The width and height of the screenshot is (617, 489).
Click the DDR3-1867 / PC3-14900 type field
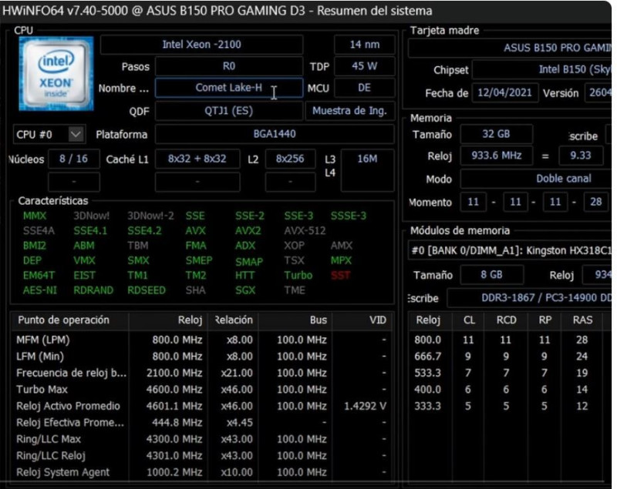click(530, 298)
